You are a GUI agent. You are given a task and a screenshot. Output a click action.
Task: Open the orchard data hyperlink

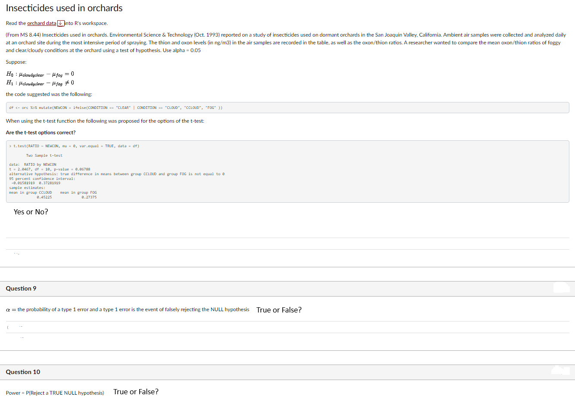pyautogui.click(x=42, y=23)
